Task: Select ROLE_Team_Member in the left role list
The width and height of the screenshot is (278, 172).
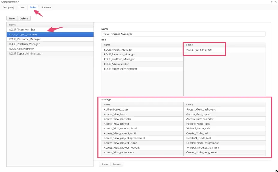Action: [50, 30]
